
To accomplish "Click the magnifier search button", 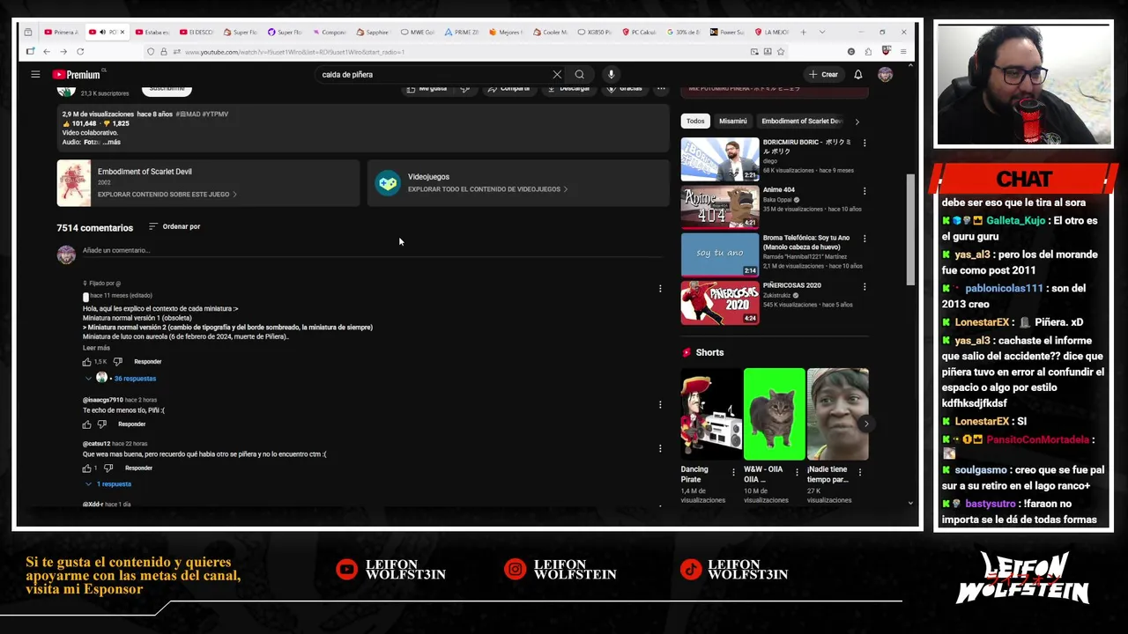I will 579,75.
